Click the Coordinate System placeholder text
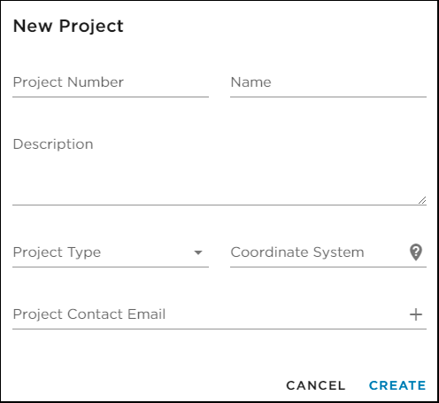Image resolution: width=439 pixels, height=403 pixels. [x=297, y=252]
